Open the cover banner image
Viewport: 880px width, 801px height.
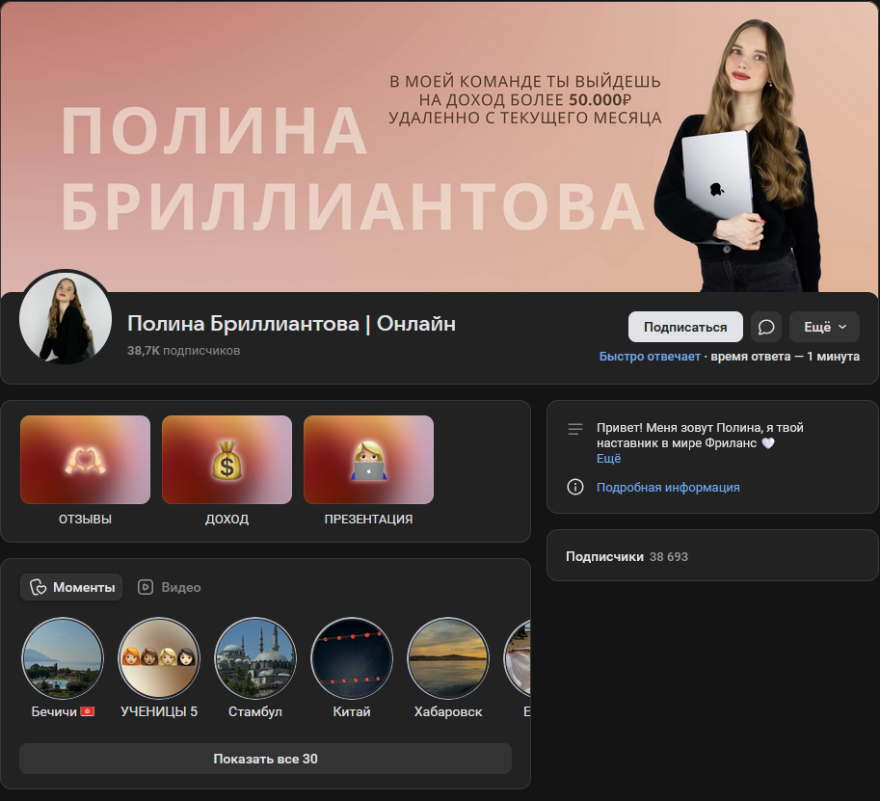click(x=440, y=146)
